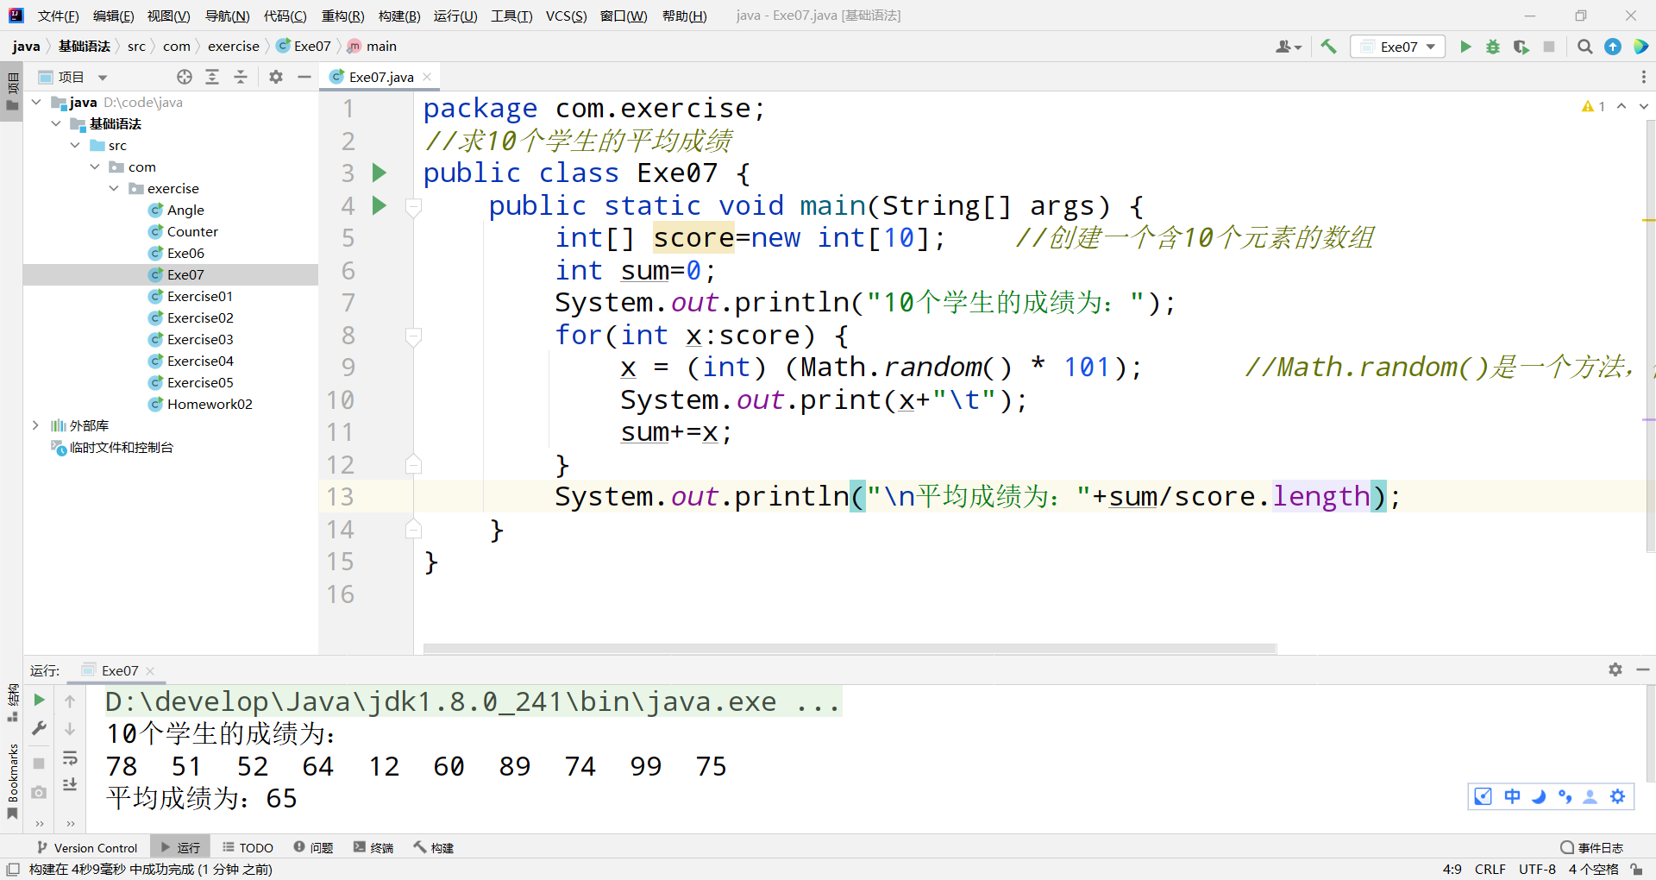The height and width of the screenshot is (880, 1656).
Task: Click the warning indicator in editor corner
Action: [x=1593, y=106]
